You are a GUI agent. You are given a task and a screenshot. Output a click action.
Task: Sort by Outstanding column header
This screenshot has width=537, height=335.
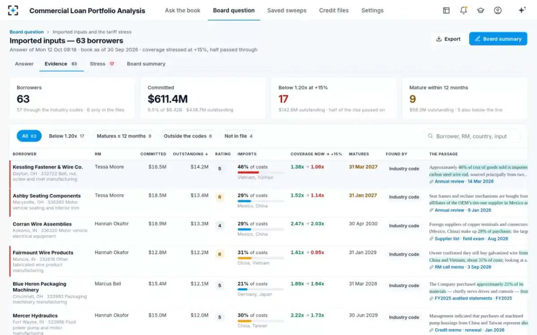[x=191, y=154]
